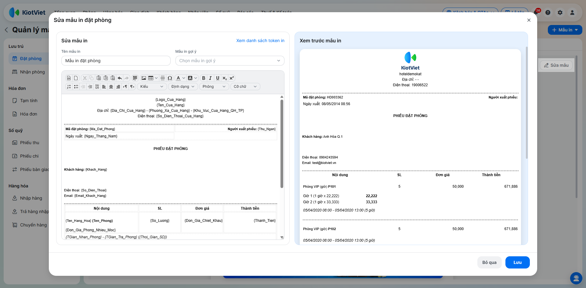
Task: Open the Phông font dropdown
Action: 214,87
